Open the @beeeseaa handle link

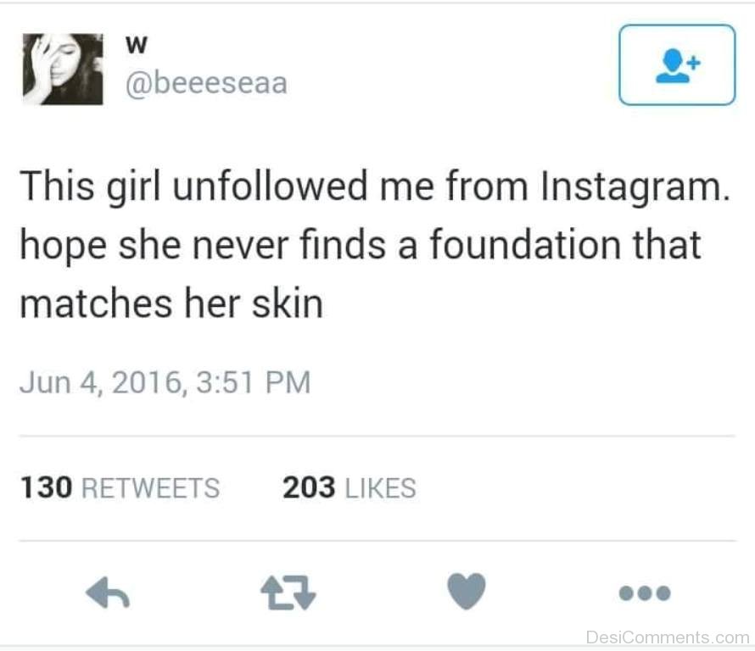coord(206,83)
